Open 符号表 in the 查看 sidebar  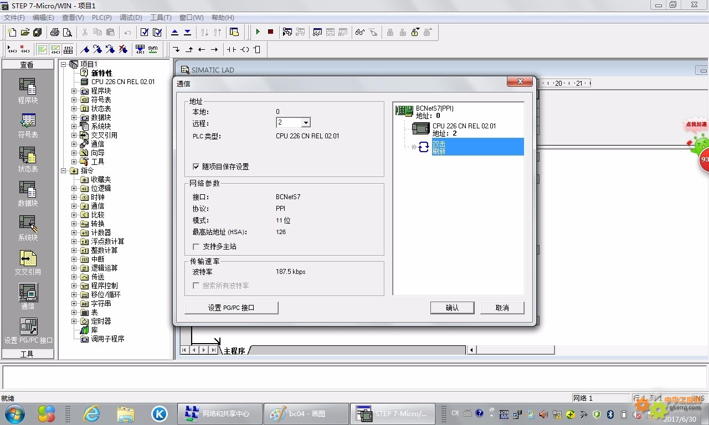[x=28, y=125]
